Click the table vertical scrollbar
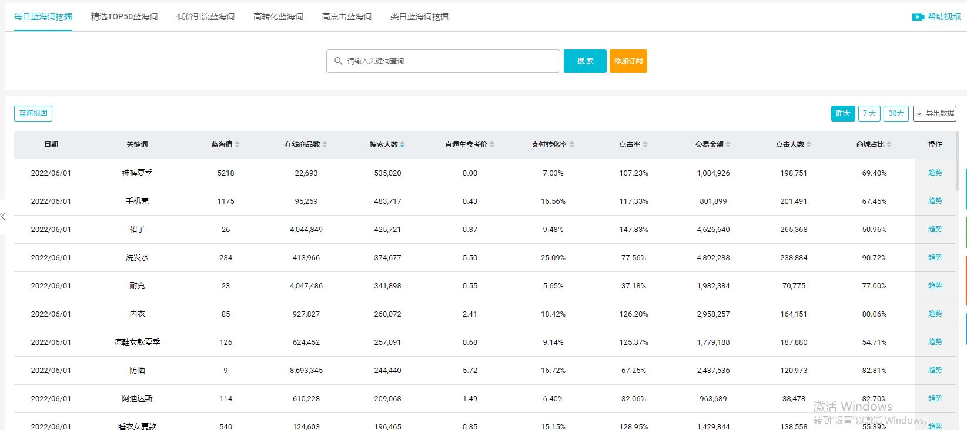967x430 pixels. [x=958, y=162]
